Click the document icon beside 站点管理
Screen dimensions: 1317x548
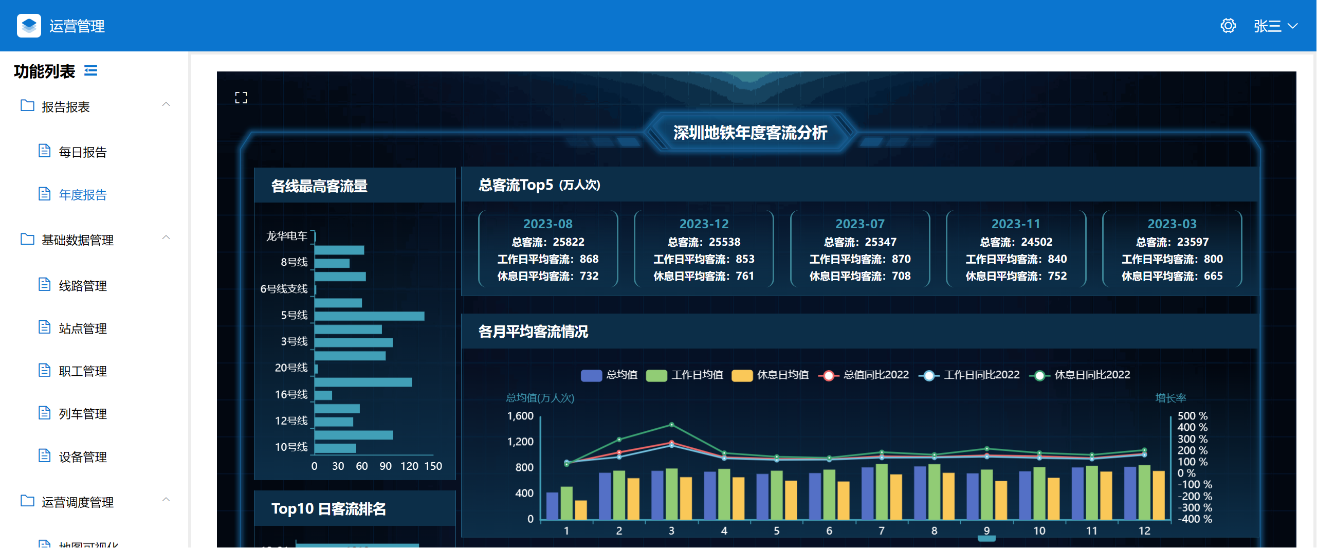45,327
